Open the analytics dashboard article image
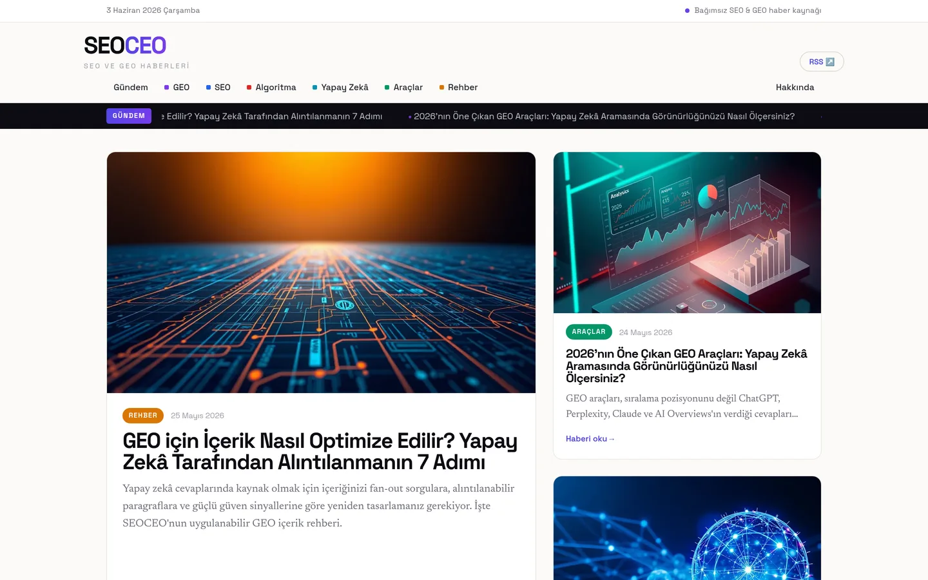Image resolution: width=928 pixels, height=580 pixels. coord(687,233)
